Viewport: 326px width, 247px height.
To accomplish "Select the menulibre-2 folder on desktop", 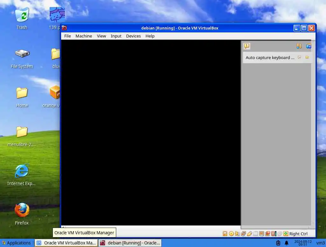I will pos(22,136).
